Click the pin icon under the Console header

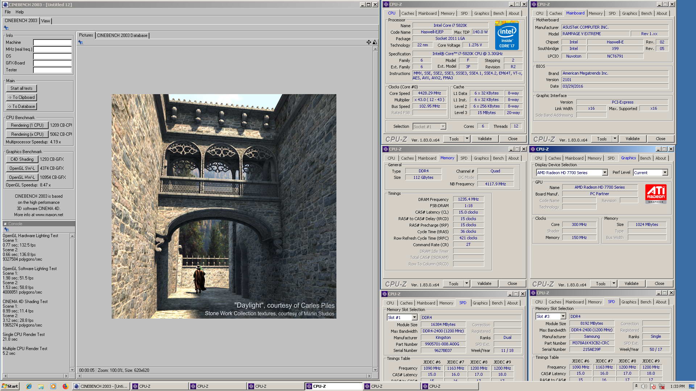6,230
